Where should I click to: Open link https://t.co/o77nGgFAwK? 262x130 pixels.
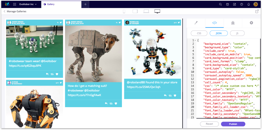pyautogui.click(x=84, y=95)
